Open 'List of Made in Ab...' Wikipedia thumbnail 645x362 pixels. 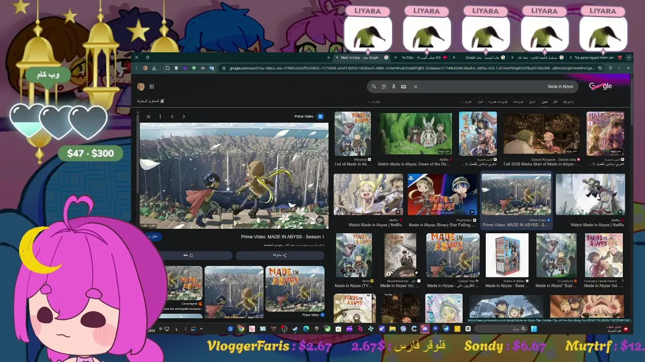(x=353, y=134)
